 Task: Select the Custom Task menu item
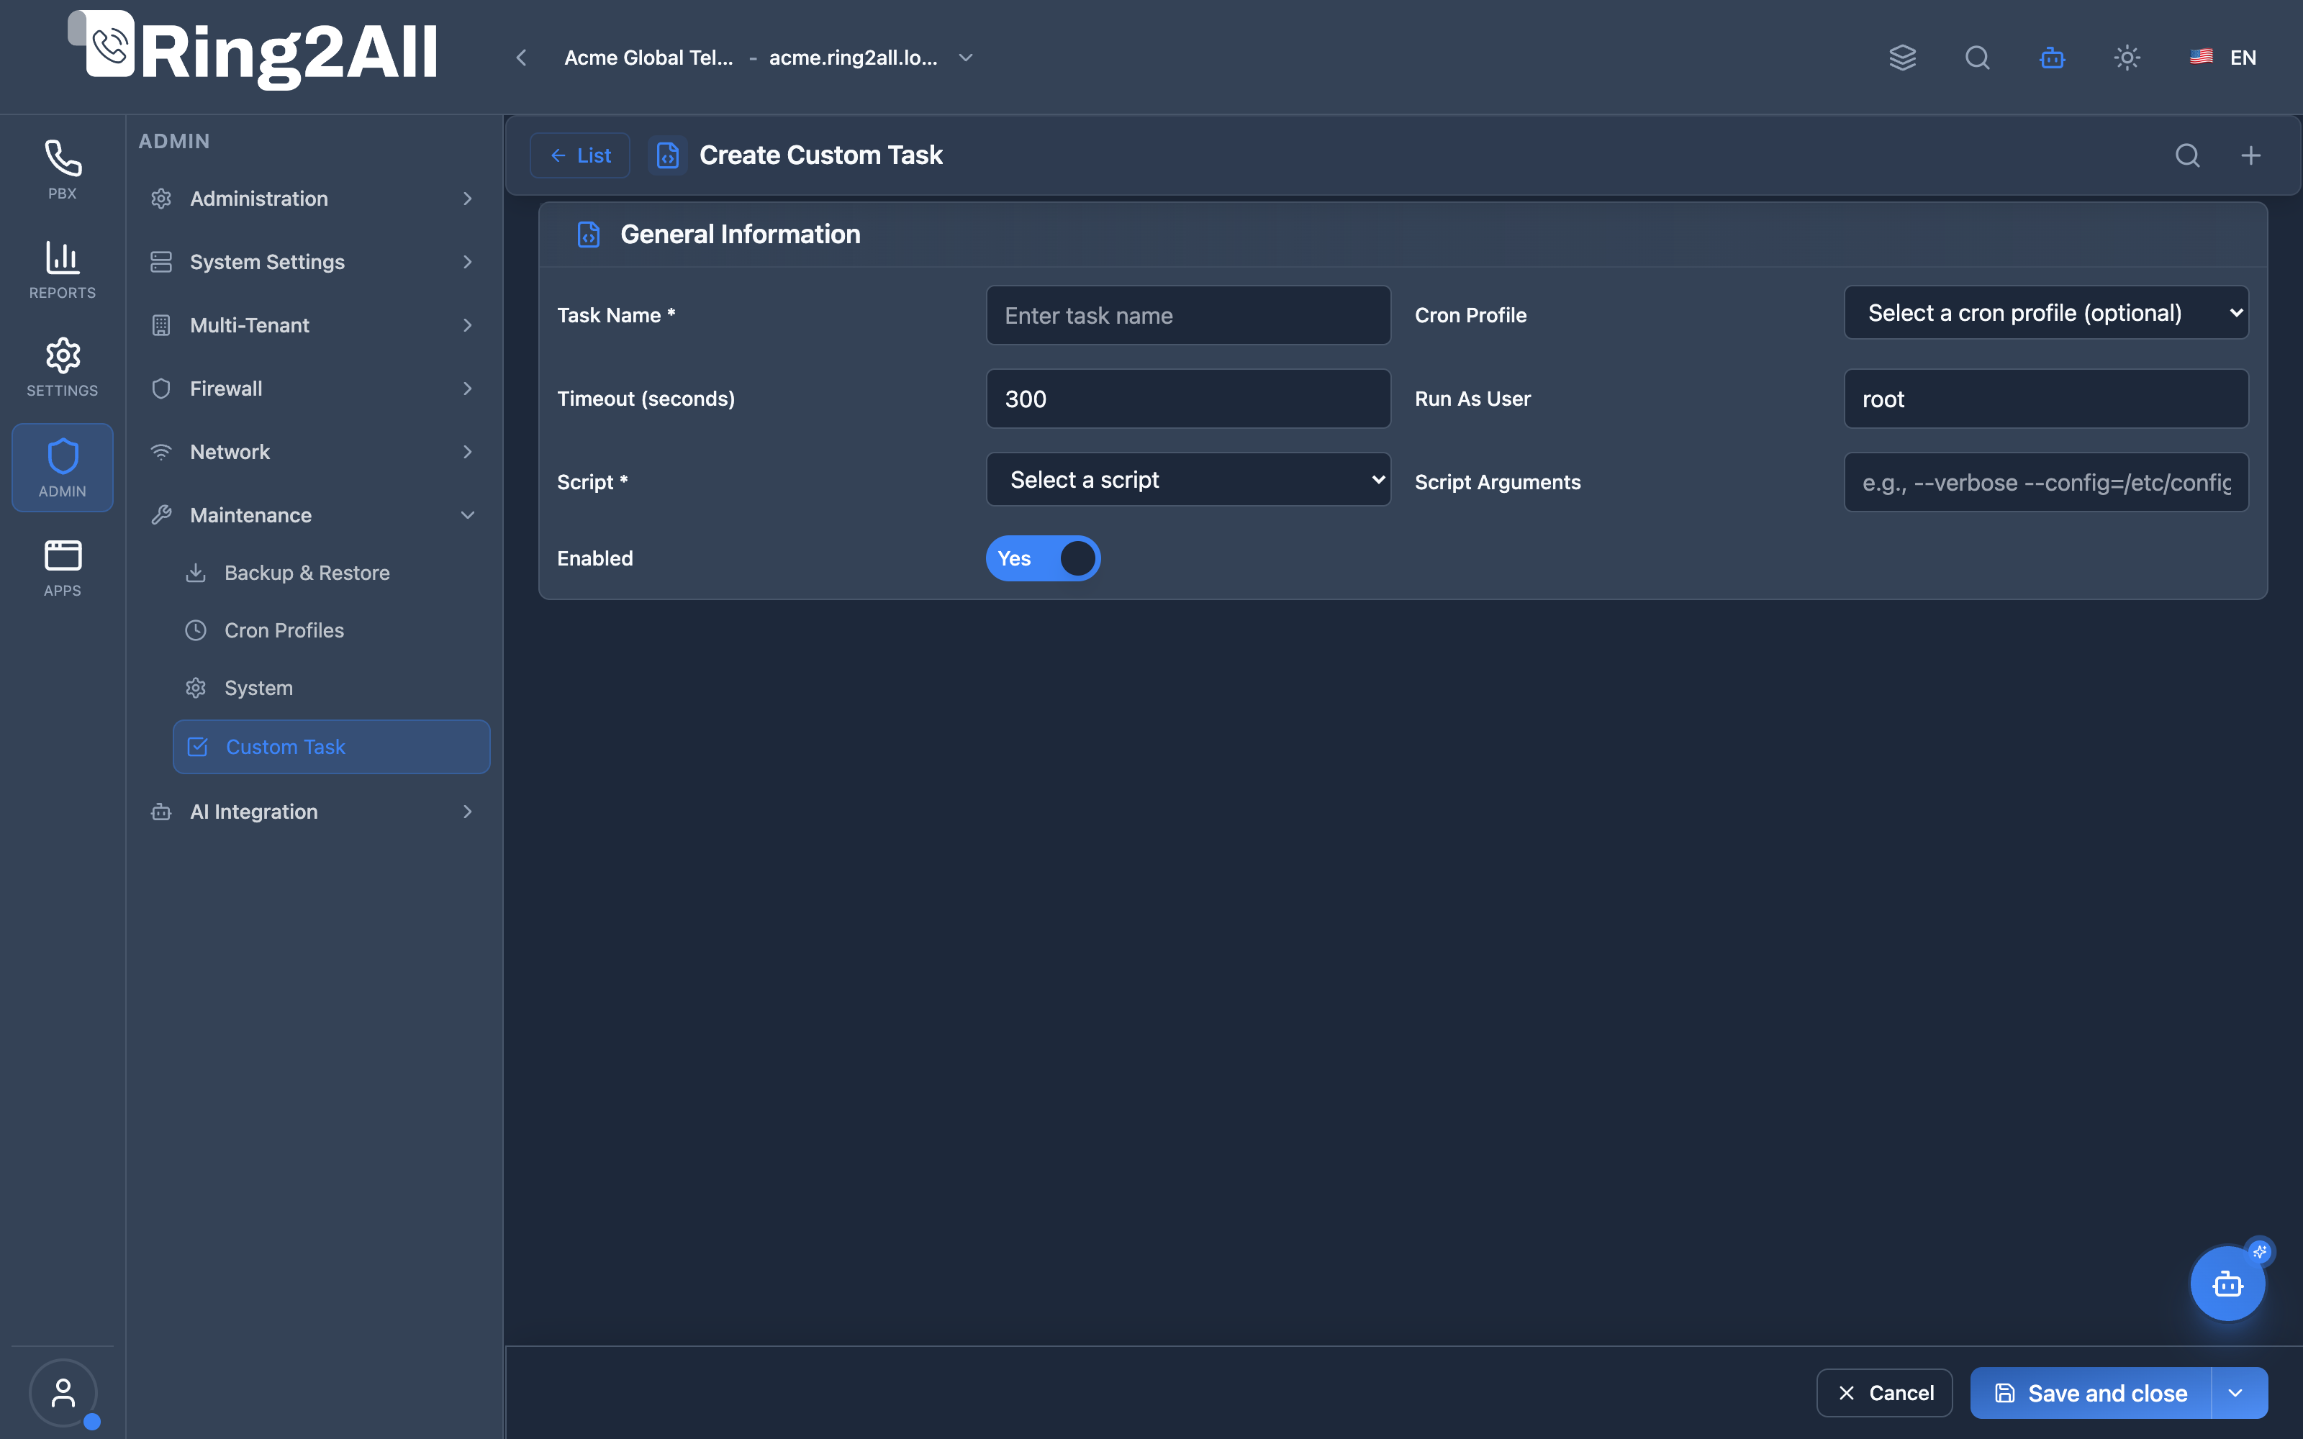pyautogui.click(x=330, y=747)
